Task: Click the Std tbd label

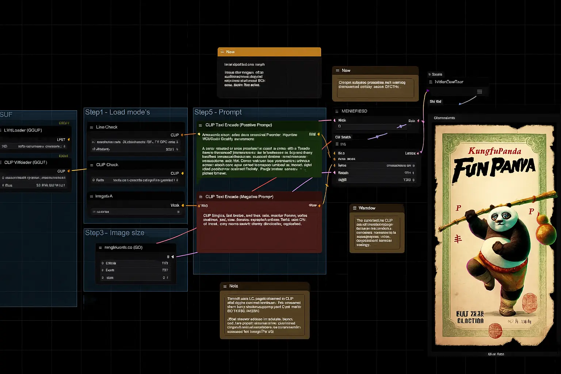Action: (x=435, y=102)
